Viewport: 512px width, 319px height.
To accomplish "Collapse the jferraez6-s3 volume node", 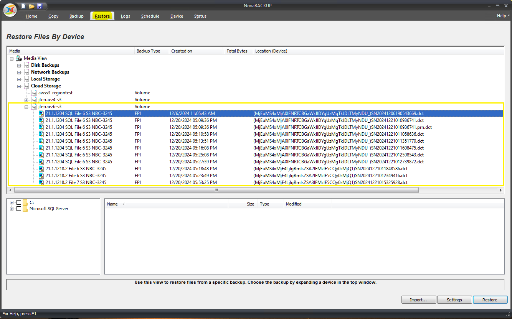I will 26,107.
